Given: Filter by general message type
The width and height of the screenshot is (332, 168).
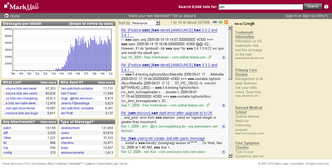Looking at the screenshot, I should coord(66,138).
